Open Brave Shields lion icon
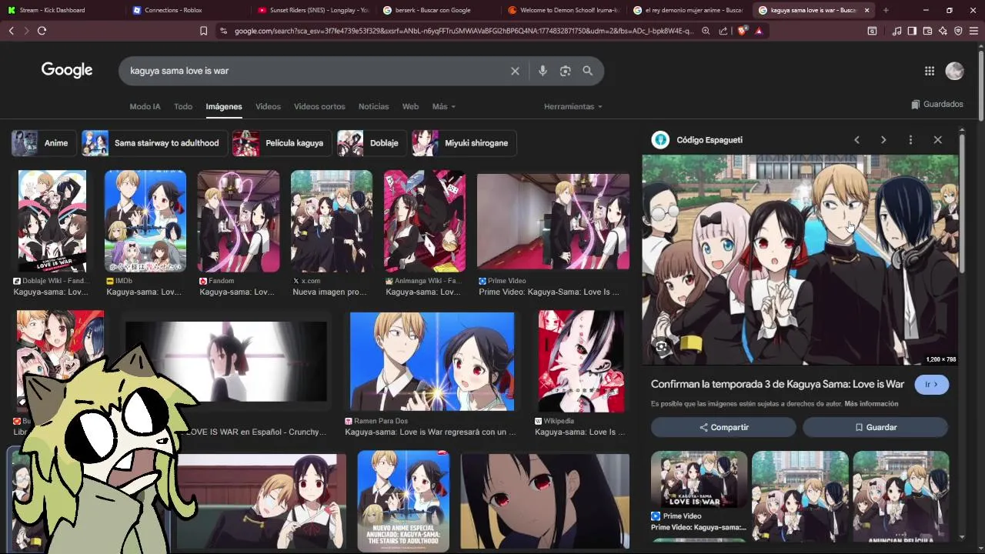This screenshot has width=985, height=554. tap(743, 31)
